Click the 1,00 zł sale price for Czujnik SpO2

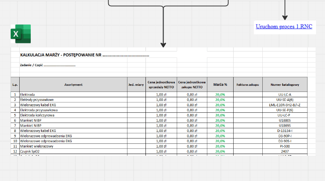tap(161, 152)
